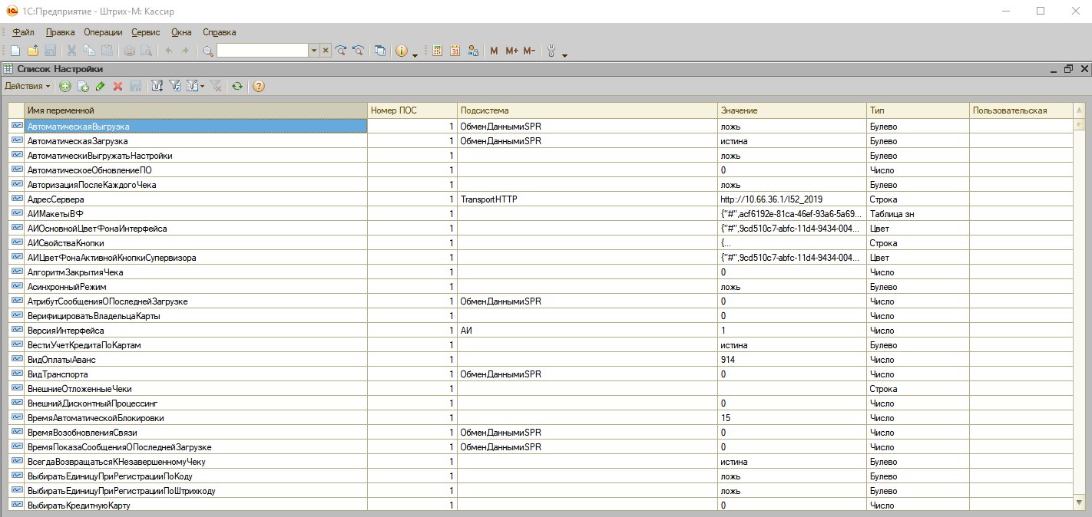Delete the selected setting with red X
Viewport: 1092px width, 517px height.
click(x=117, y=86)
